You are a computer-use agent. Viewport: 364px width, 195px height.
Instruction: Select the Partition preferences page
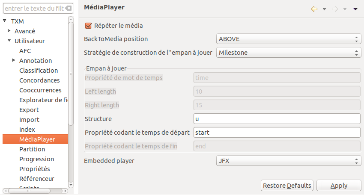(x=32, y=149)
